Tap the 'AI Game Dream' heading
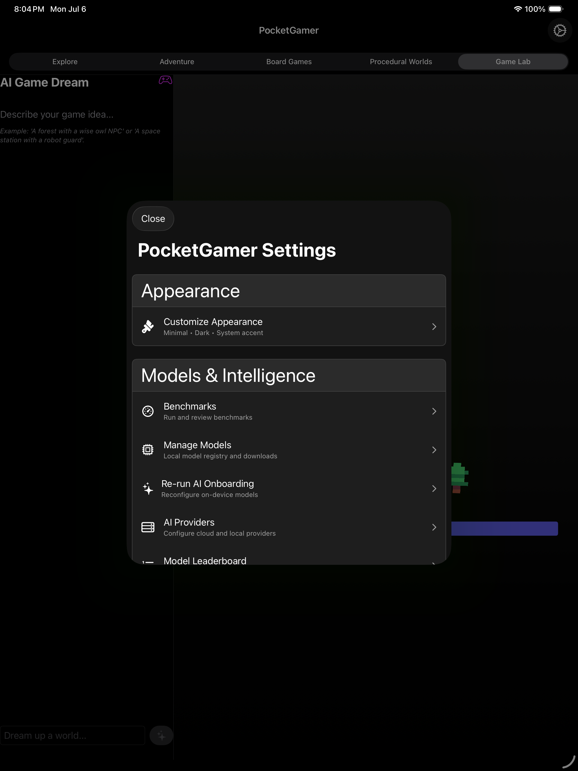This screenshot has height=771, width=578. 44,83
